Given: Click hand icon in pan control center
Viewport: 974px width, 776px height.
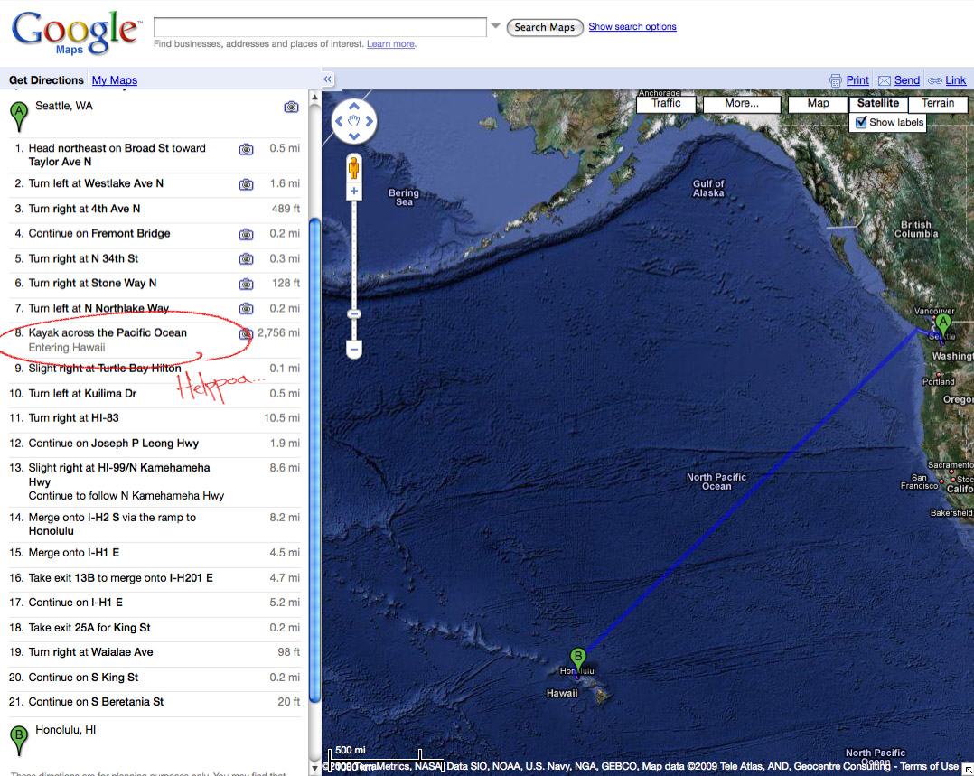Looking at the screenshot, I should point(354,121).
